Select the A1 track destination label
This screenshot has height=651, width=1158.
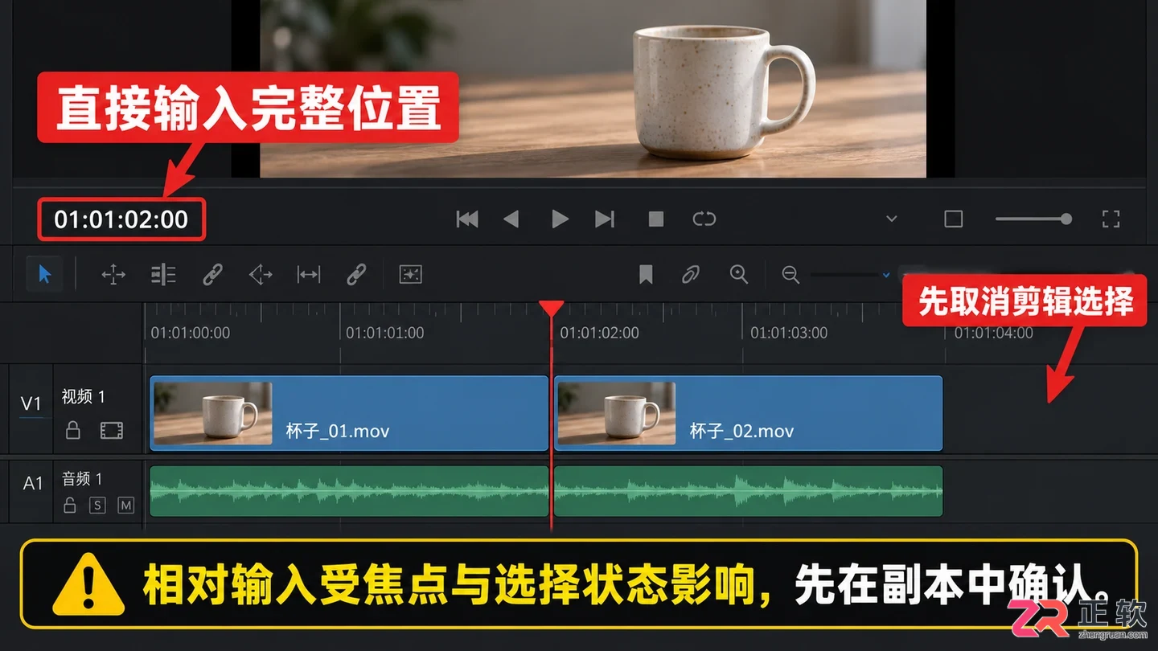pyautogui.click(x=32, y=484)
